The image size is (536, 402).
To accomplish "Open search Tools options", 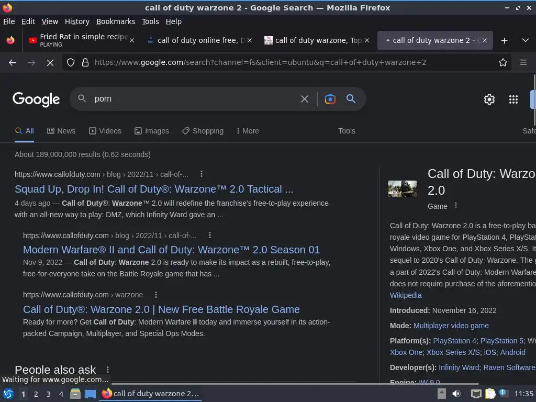I will tap(347, 131).
